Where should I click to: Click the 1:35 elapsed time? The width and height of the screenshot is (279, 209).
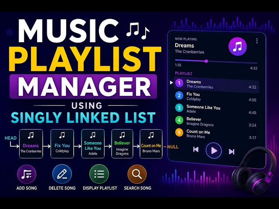click(x=178, y=65)
